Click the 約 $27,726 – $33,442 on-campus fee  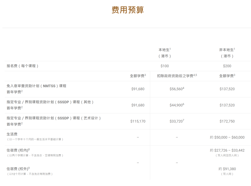click(227, 150)
